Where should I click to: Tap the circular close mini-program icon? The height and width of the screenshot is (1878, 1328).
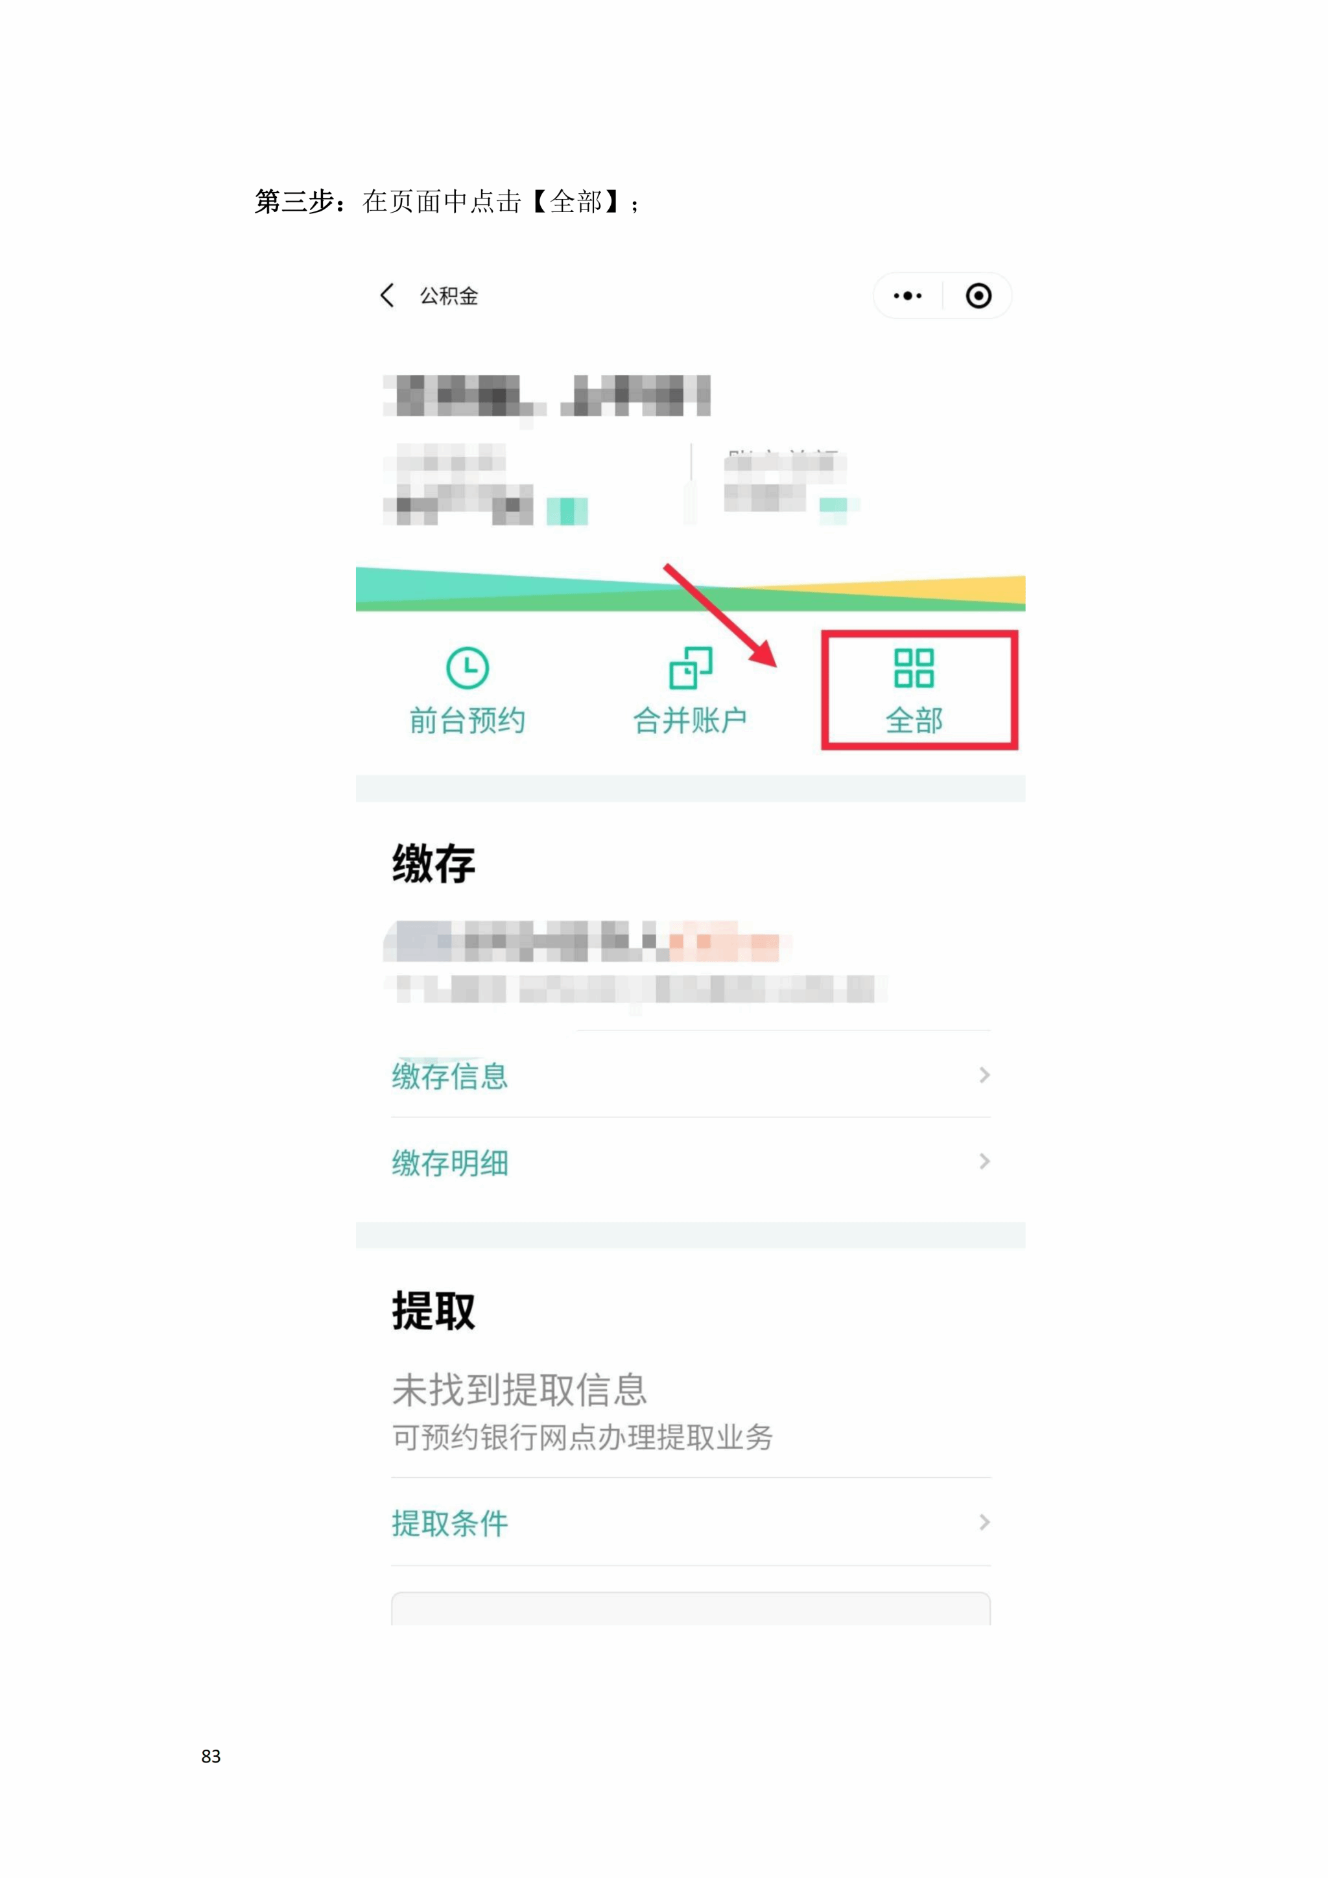click(x=978, y=295)
